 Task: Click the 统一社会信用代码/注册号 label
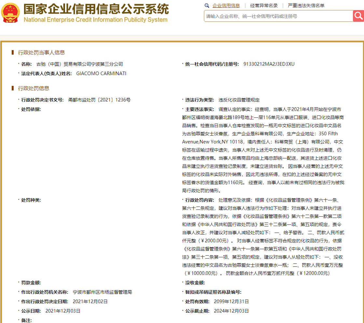coord(212,64)
